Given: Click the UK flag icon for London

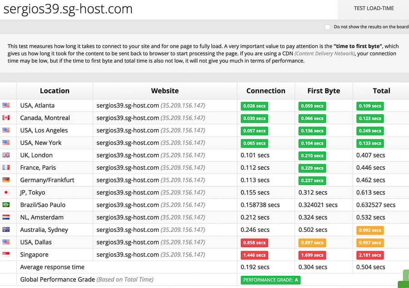Looking at the screenshot, I should 6,155.
